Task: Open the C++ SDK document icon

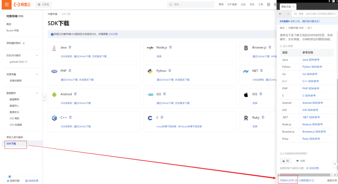Action: click(70, 117)
